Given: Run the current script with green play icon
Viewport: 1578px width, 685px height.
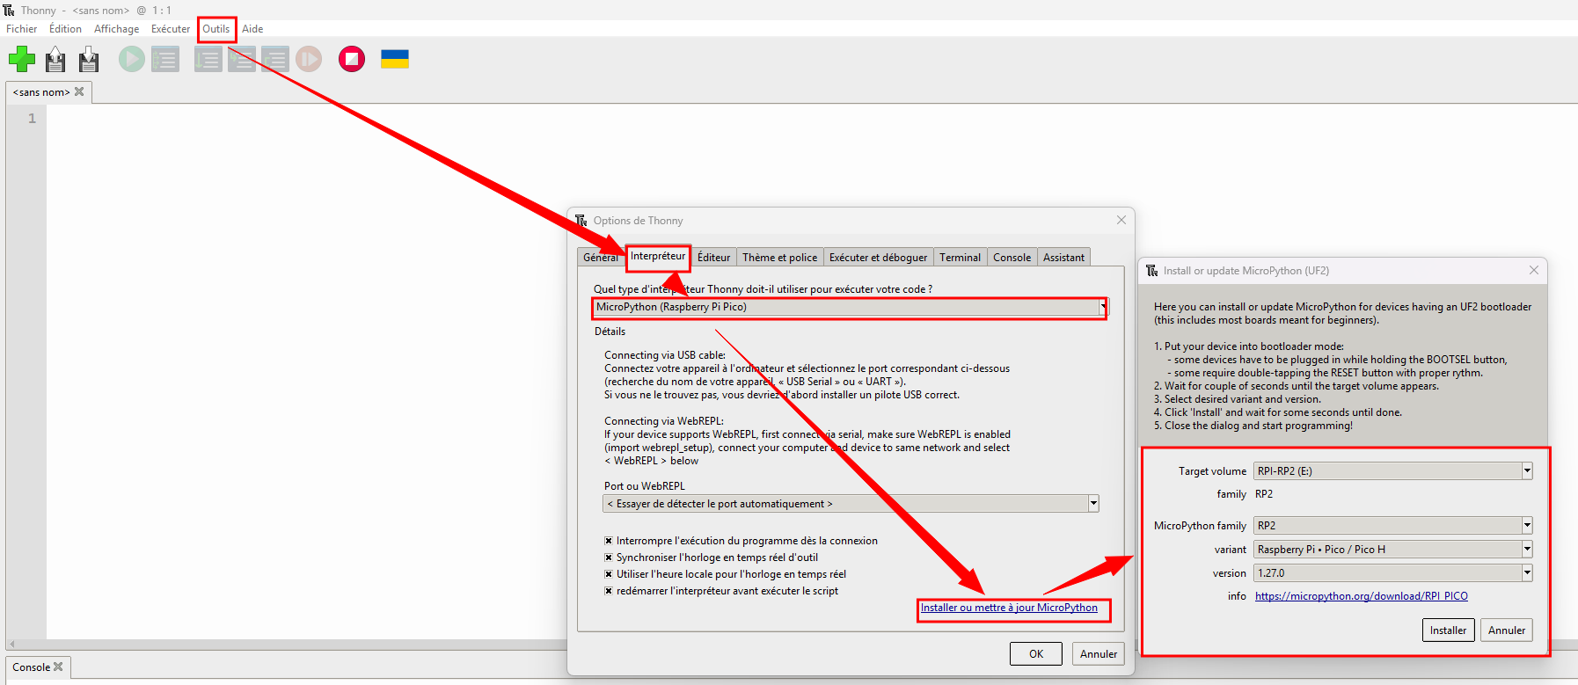Looking at the screenshot, I should coord(132,60).
